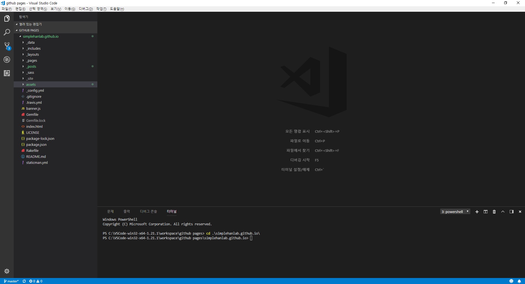This screenshot has height=284, width=525.
Task: Create a new terminal with plus icon
Action: [477, 212]
